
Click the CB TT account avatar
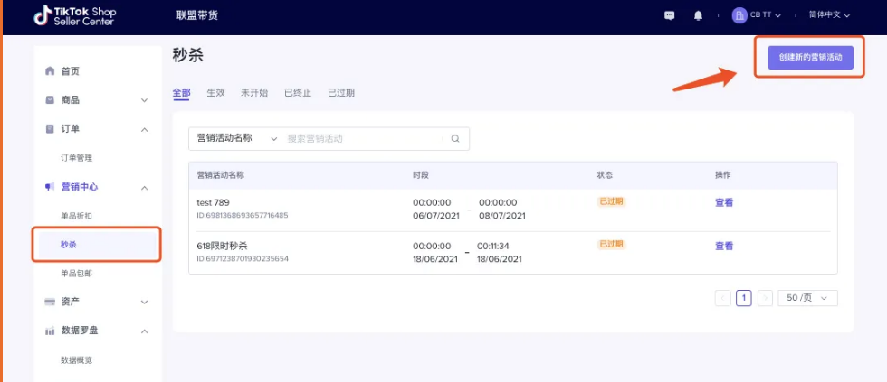point(739,15)
